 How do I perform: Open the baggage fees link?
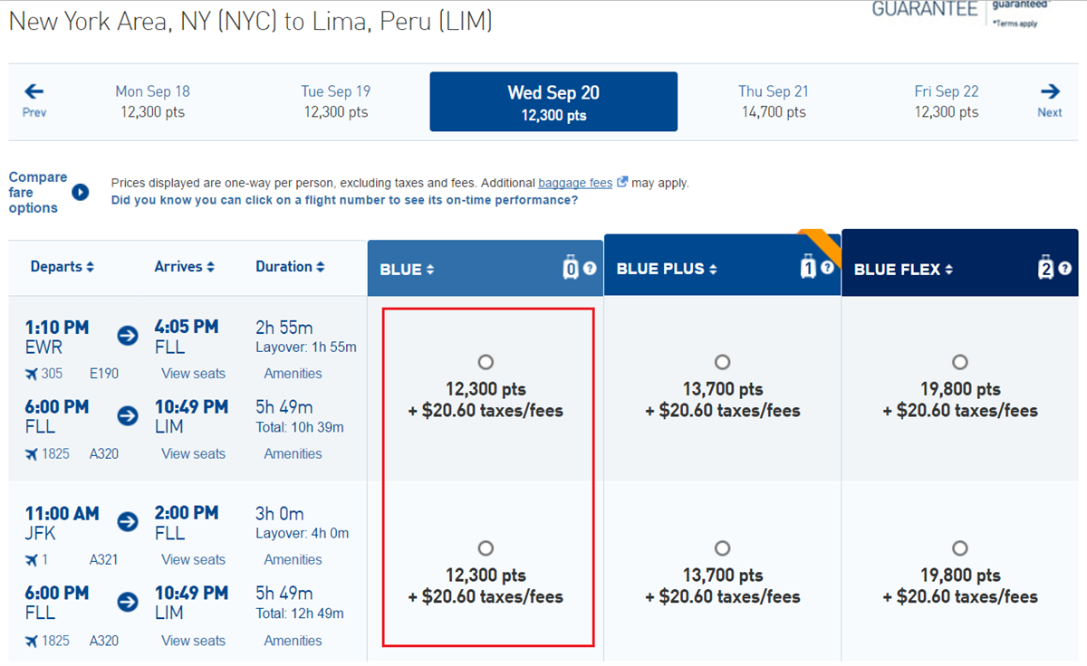coord(575,183)
